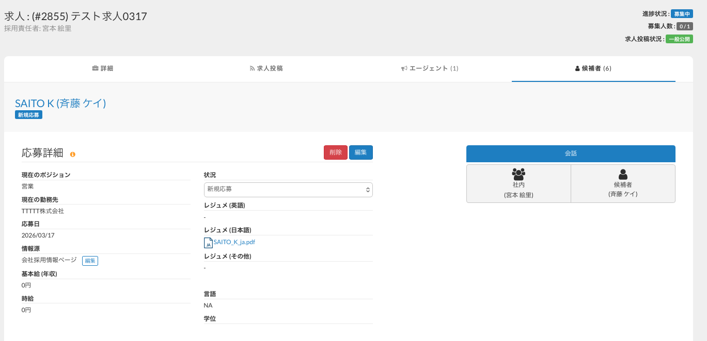
Task: Open the 求人投稿 tab
Action: pyautogui.click(x=266, y=69)
